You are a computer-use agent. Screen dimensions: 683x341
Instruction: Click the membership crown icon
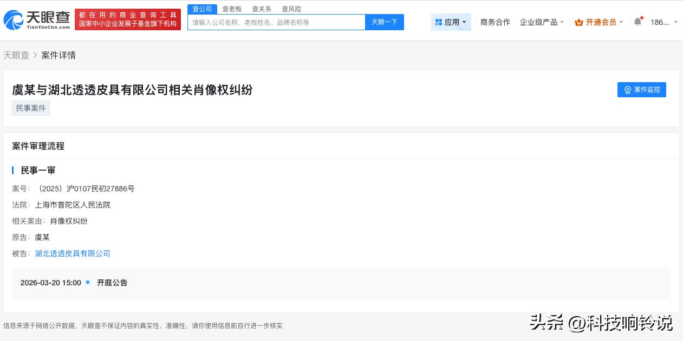click(578, 22)
